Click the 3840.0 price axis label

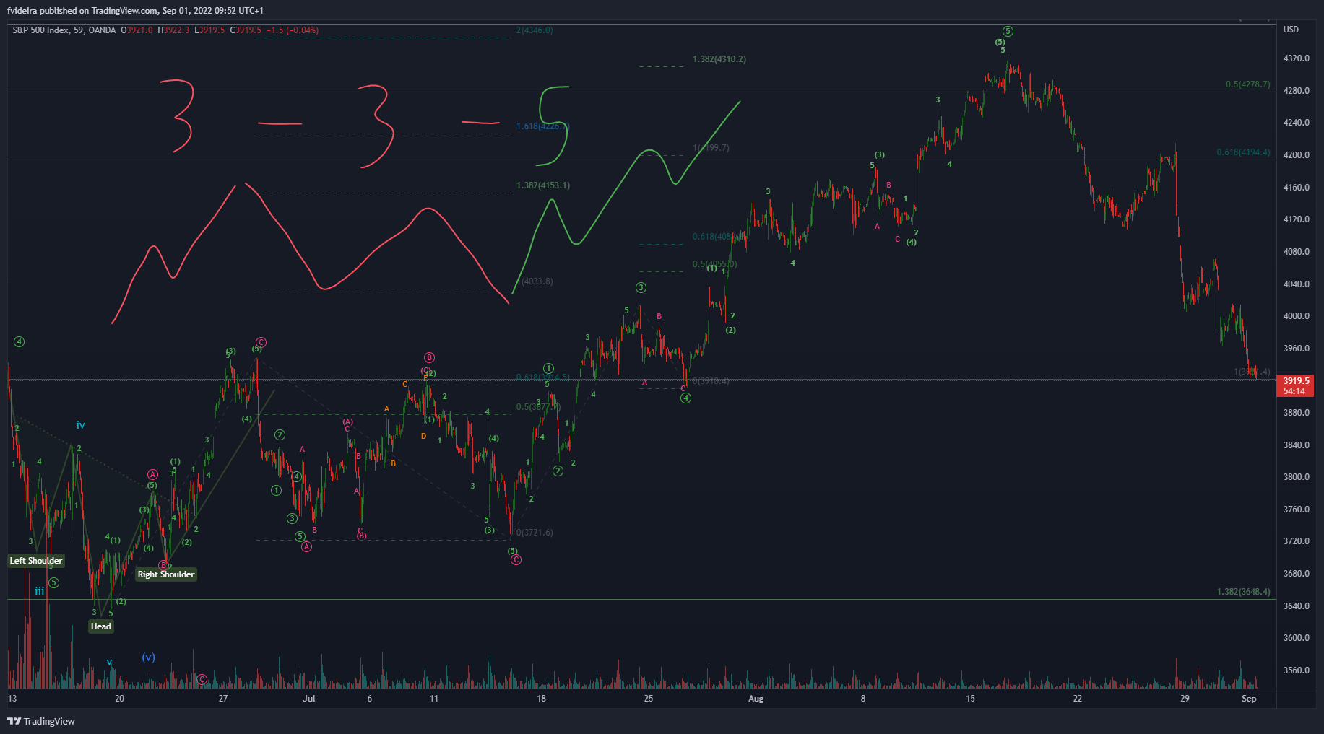coord(1297,445)
